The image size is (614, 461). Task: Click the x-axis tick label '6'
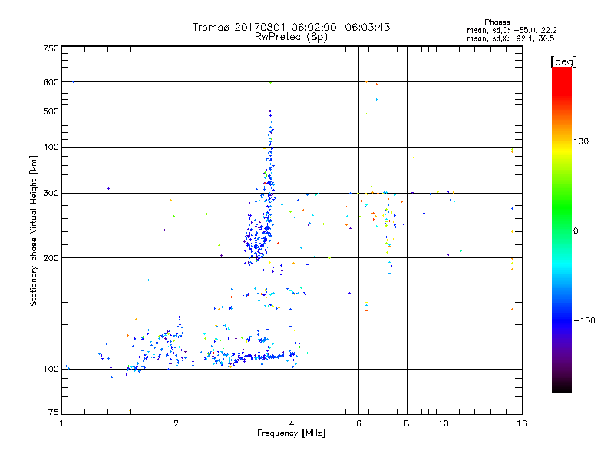(358, 423)
